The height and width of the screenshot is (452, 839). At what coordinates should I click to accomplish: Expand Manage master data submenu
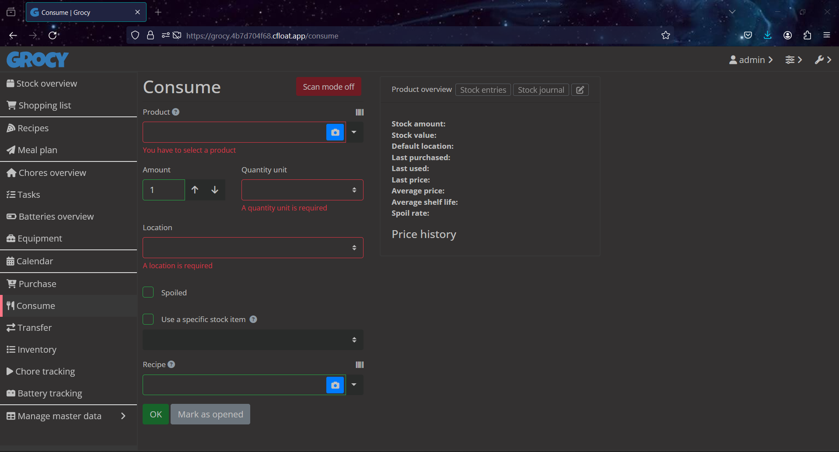(x=69, y=416)
